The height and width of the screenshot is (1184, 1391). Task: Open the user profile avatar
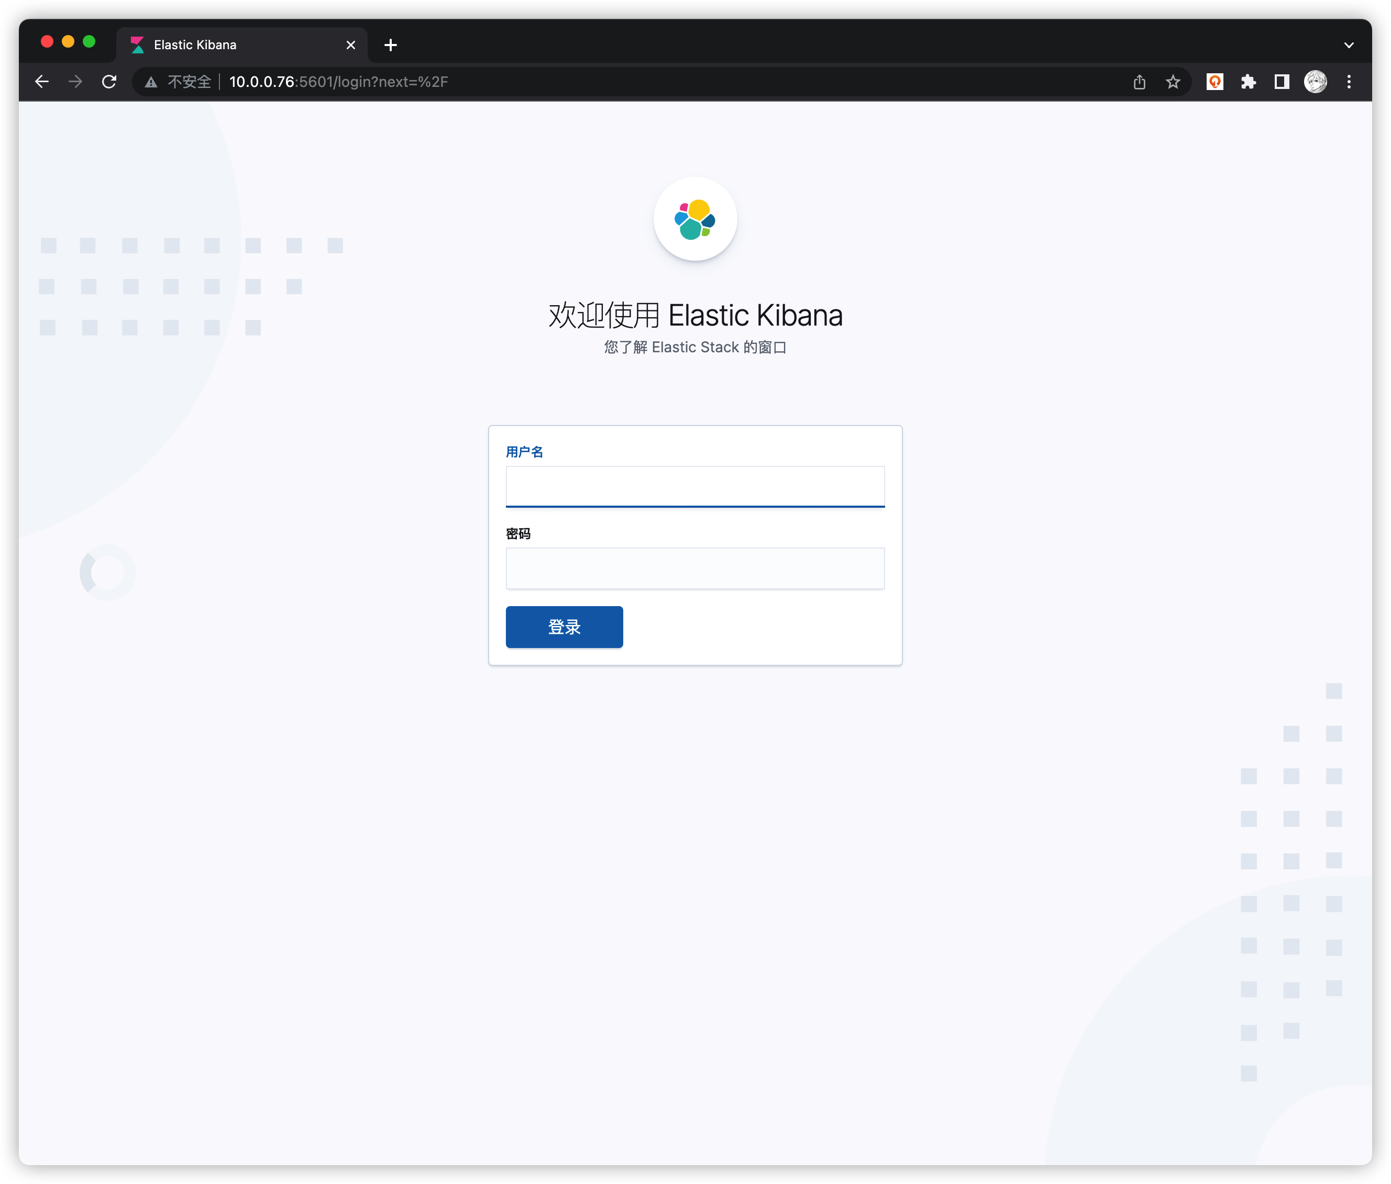1315,82
